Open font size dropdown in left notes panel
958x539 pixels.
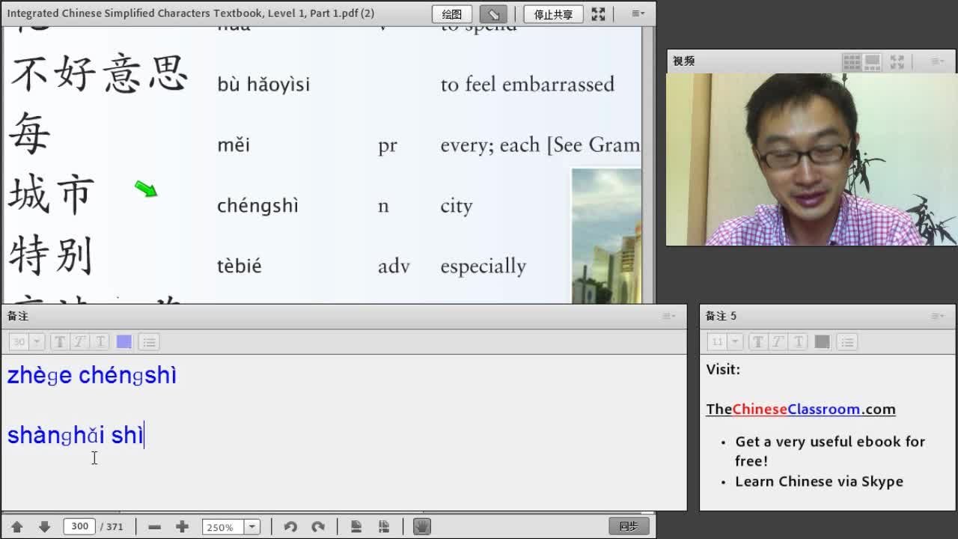(x=36, y=342)
